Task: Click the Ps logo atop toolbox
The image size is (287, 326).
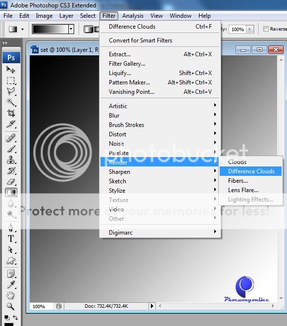Action: (x=11, y=58)
